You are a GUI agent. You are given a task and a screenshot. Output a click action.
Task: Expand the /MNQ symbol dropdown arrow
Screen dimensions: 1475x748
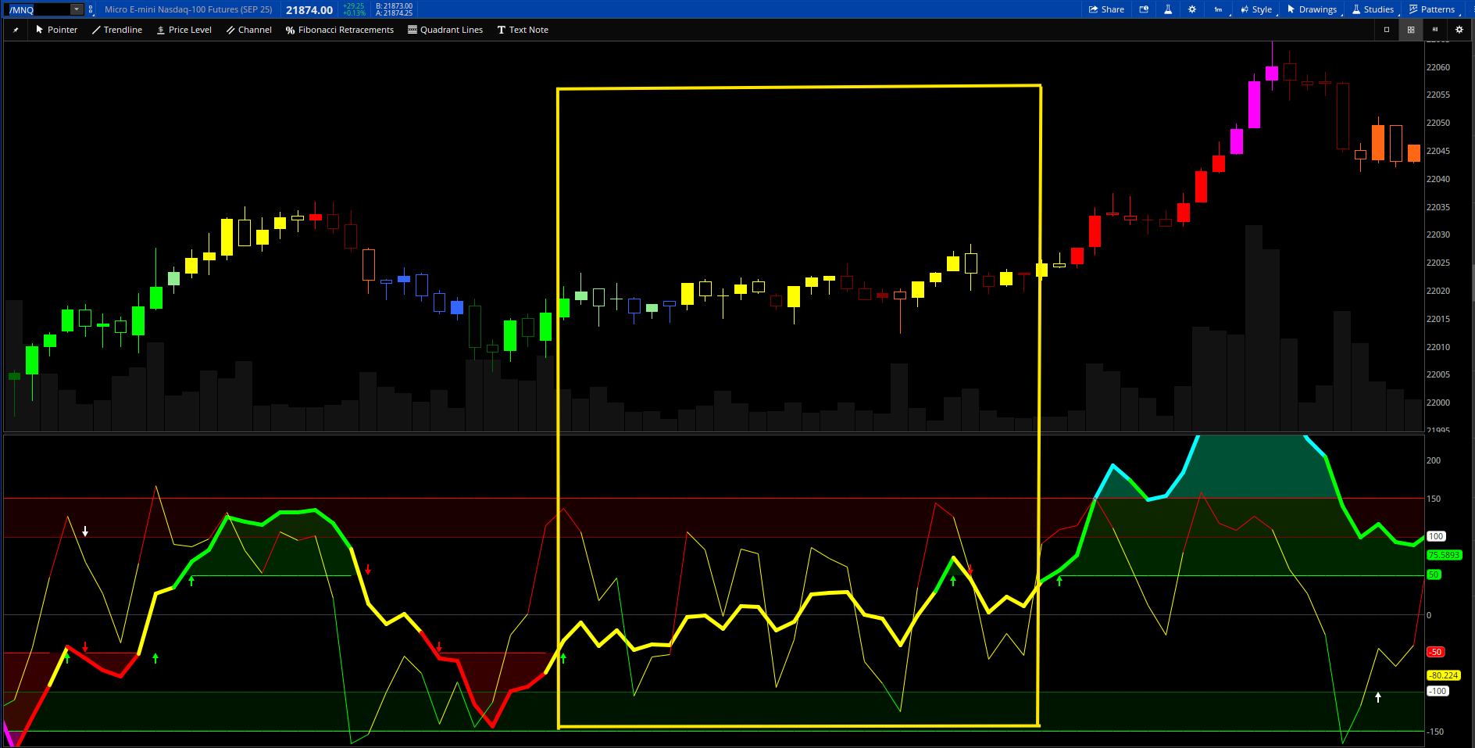click(77, 9)
